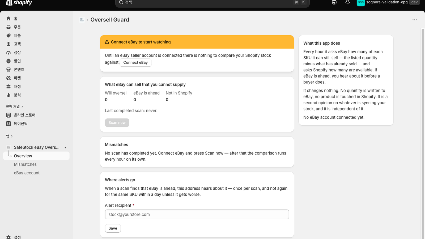Image resolution: width=425 pixels, height=239 pixels.
Task: Click the Connect eBay button
Action: coord(135,63)
